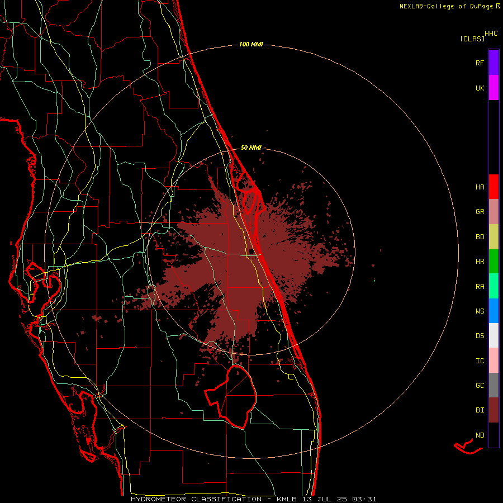Click the 'HR' legend label
503x503 pixels.
[x=480, y=262]
